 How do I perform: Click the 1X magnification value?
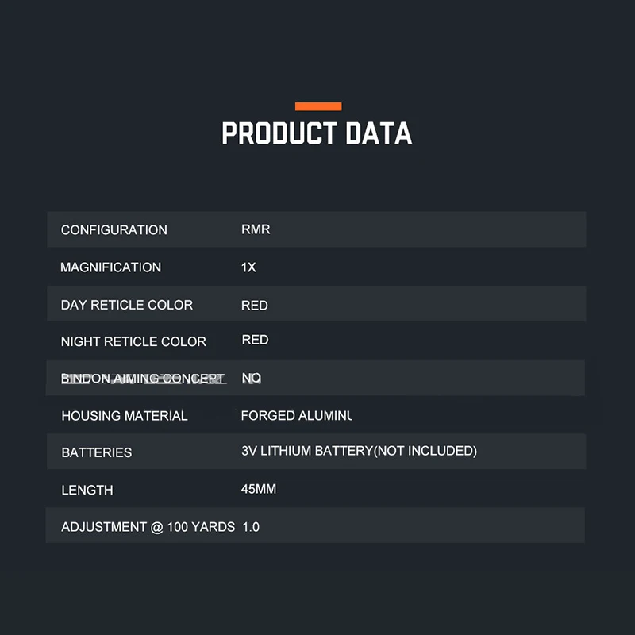pos(248,267)
